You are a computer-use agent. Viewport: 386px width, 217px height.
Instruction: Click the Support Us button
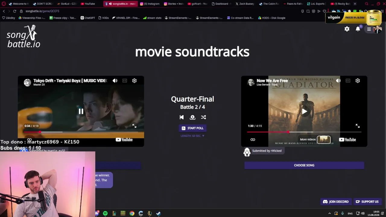coord(367,202)
